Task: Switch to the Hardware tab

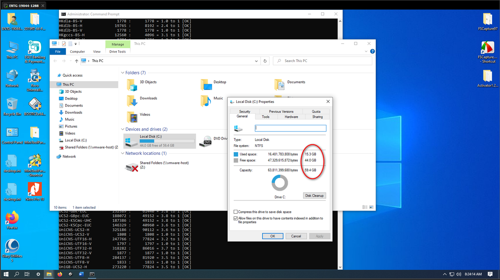Action: (x=291, y=117)
